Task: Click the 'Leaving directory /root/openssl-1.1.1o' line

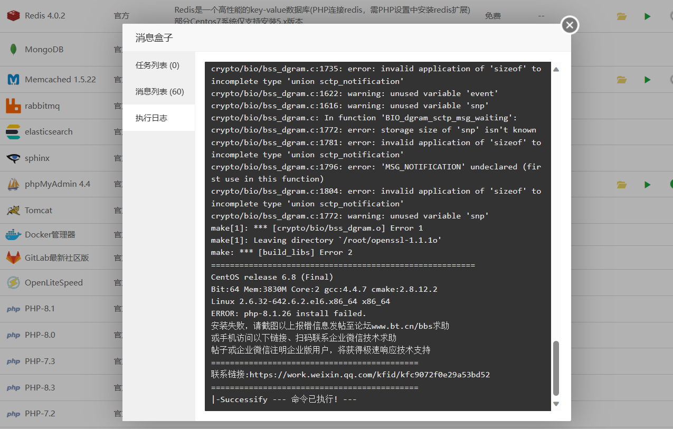Action: point(326,241)
